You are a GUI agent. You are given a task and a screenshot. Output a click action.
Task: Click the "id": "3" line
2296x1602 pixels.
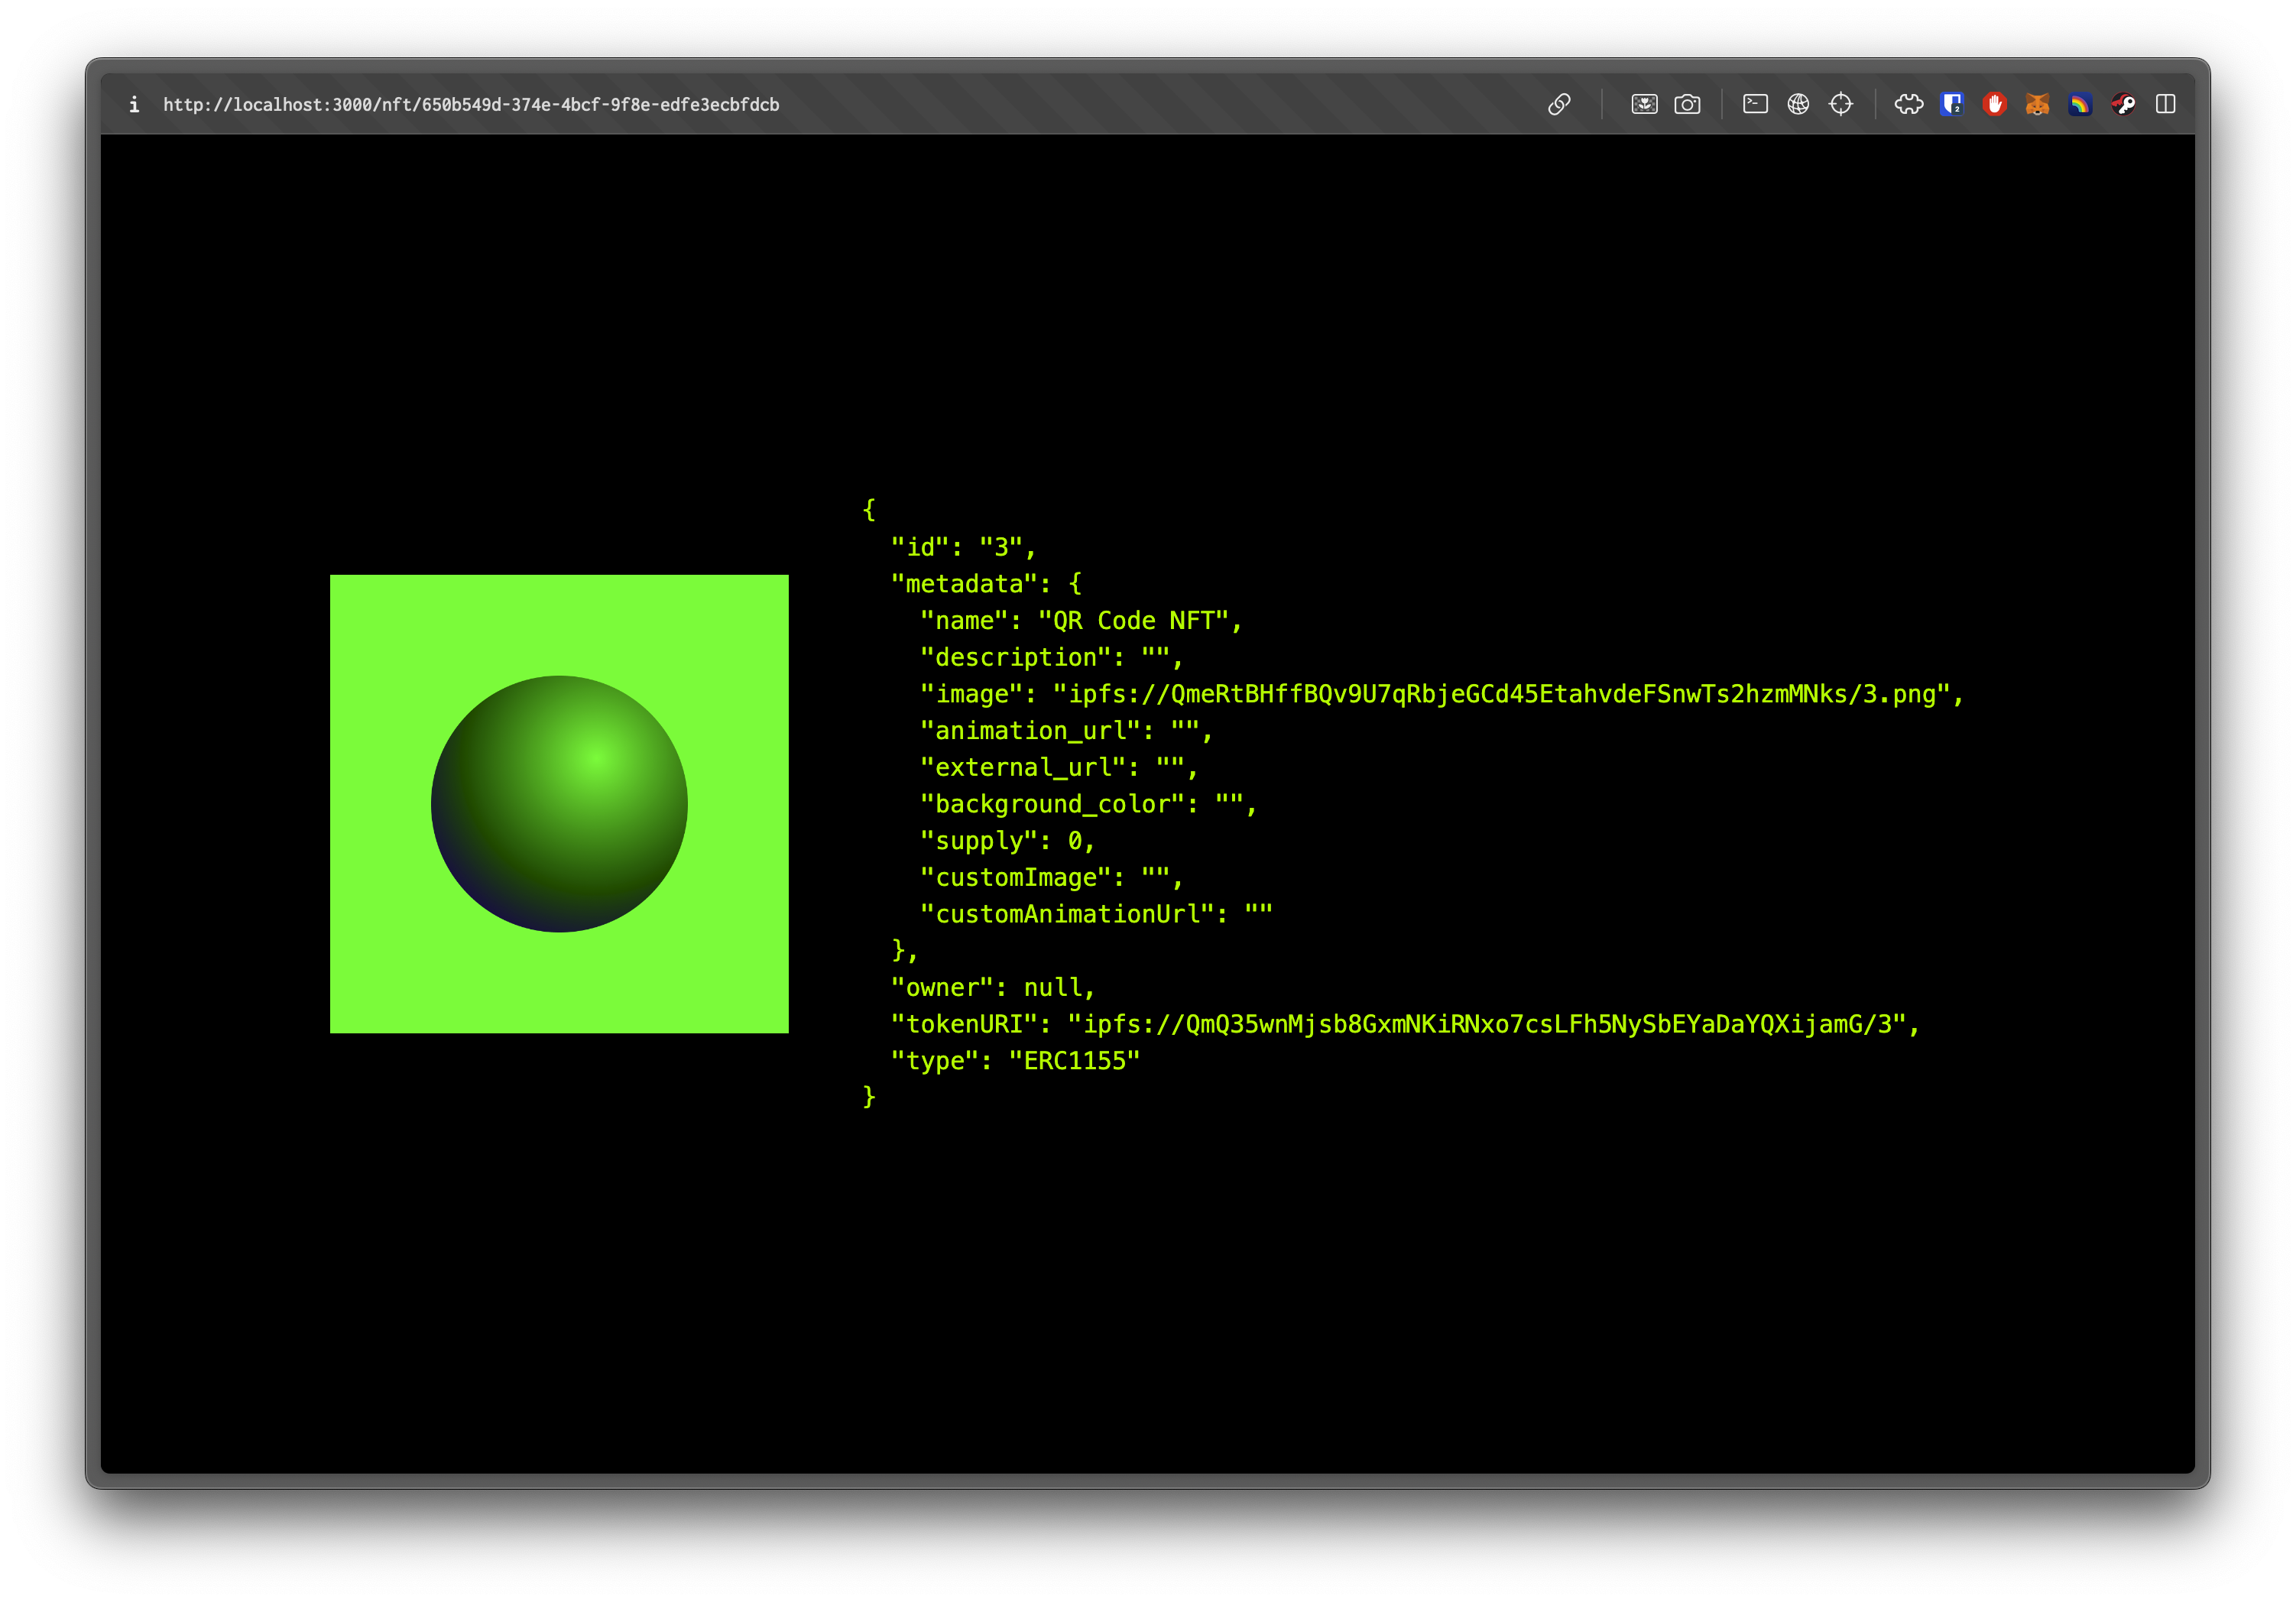(964, 547)
